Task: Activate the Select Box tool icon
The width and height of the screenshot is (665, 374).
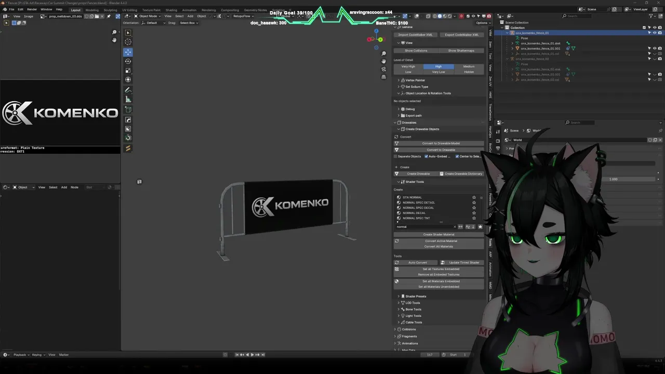Action: tap(128, 32)
